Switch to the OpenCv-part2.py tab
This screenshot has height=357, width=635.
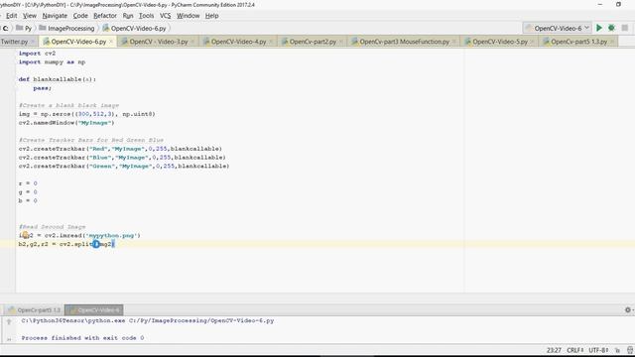click(313, 42)
